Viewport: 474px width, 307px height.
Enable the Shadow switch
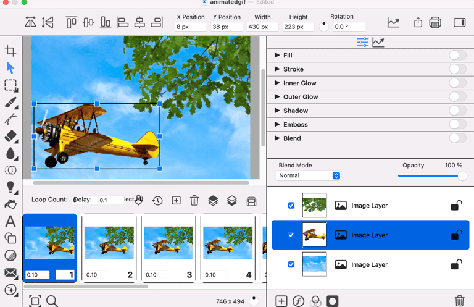(457, 111)
